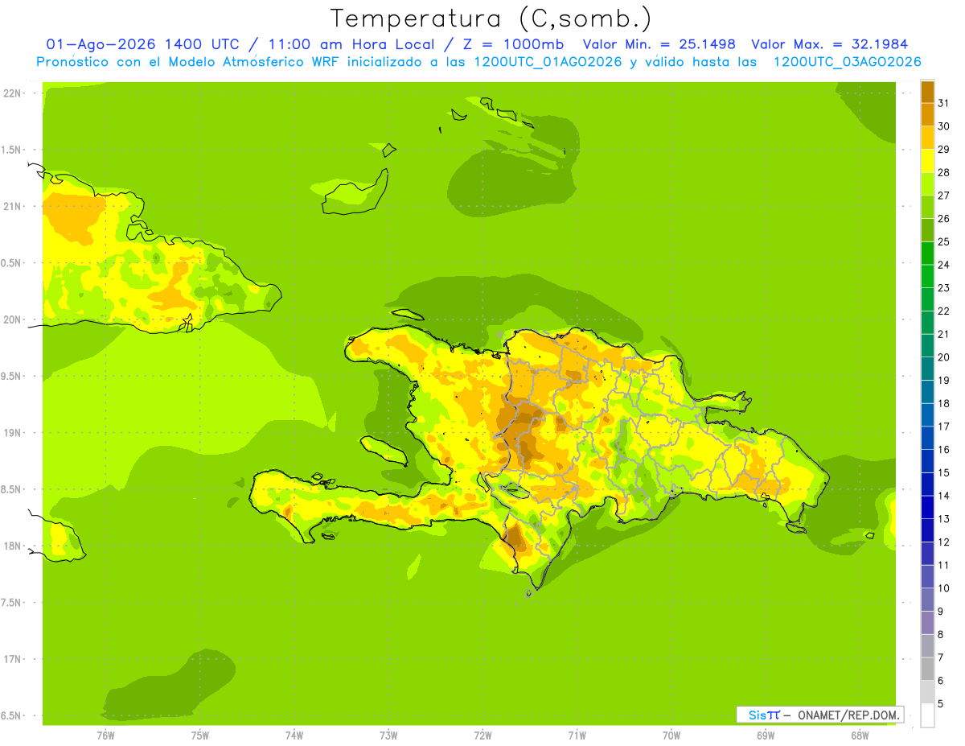Click the '76W' longitude label
Screen dimensions: 965x746
point(105,735)
